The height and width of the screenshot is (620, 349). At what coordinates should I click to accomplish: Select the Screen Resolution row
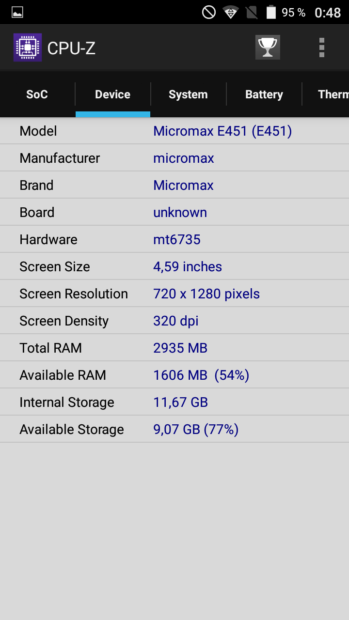point(174,294)
